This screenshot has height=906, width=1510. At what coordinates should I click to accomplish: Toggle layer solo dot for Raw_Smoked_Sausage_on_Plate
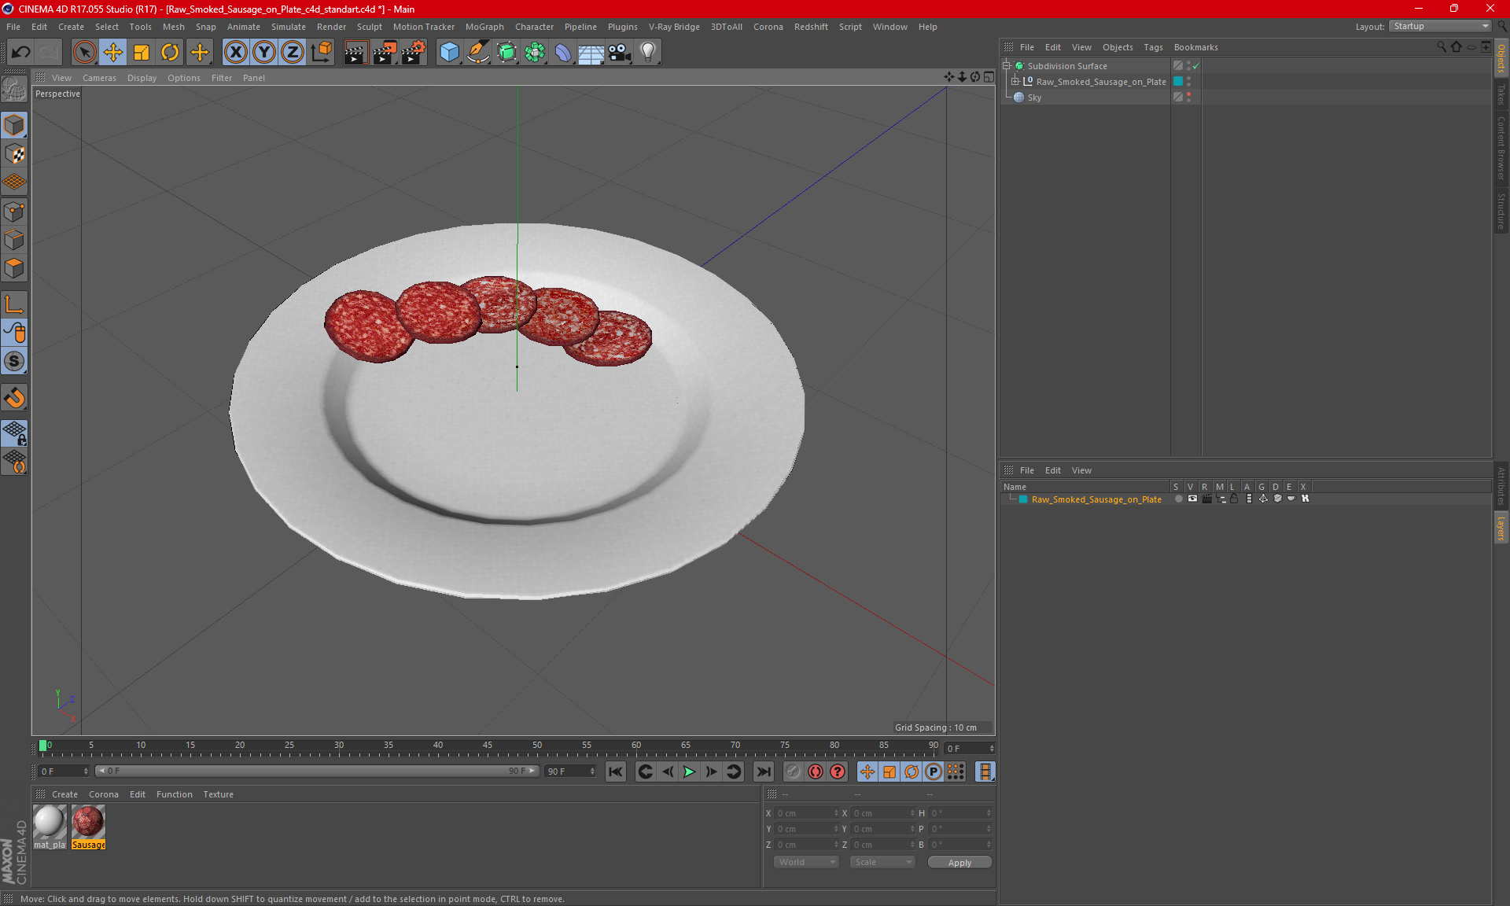1178,499
